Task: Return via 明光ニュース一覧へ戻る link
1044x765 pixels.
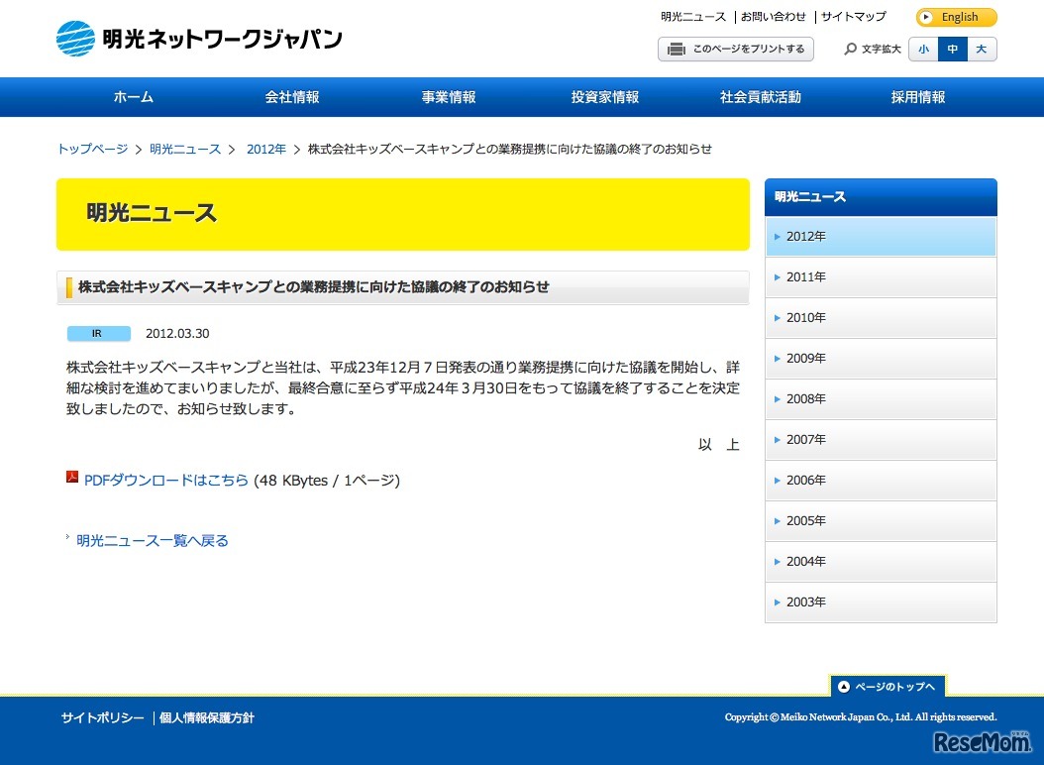Action: pos(151,540)
